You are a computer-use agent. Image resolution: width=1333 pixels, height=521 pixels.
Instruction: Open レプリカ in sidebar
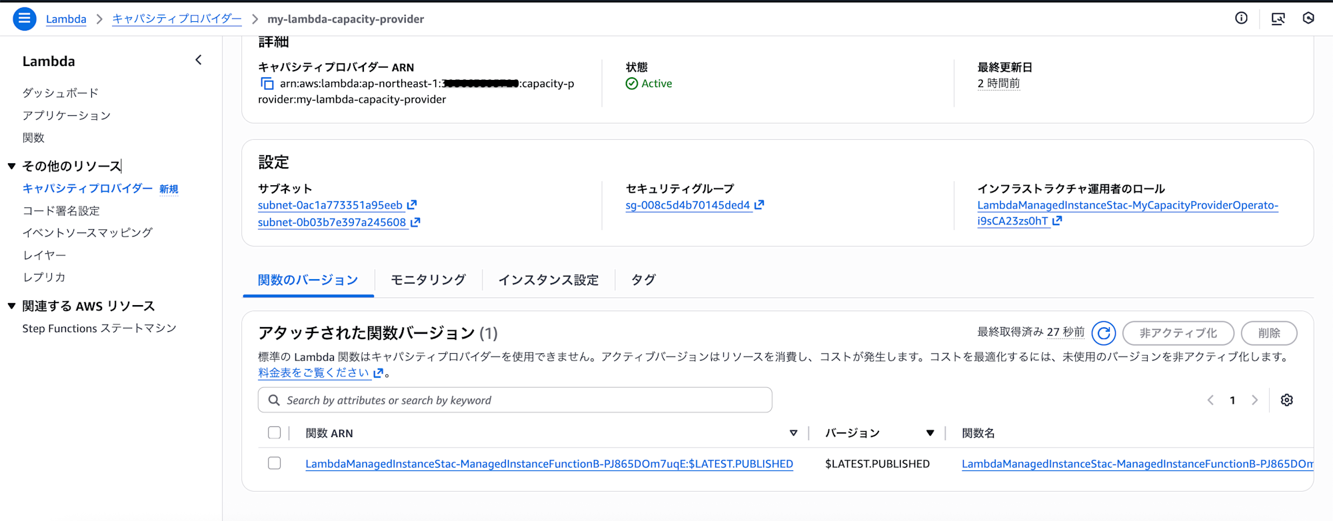point(44,277)
